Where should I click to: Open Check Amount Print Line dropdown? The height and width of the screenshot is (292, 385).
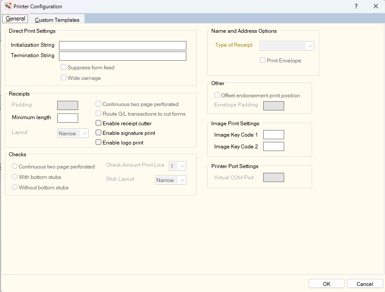178,166
